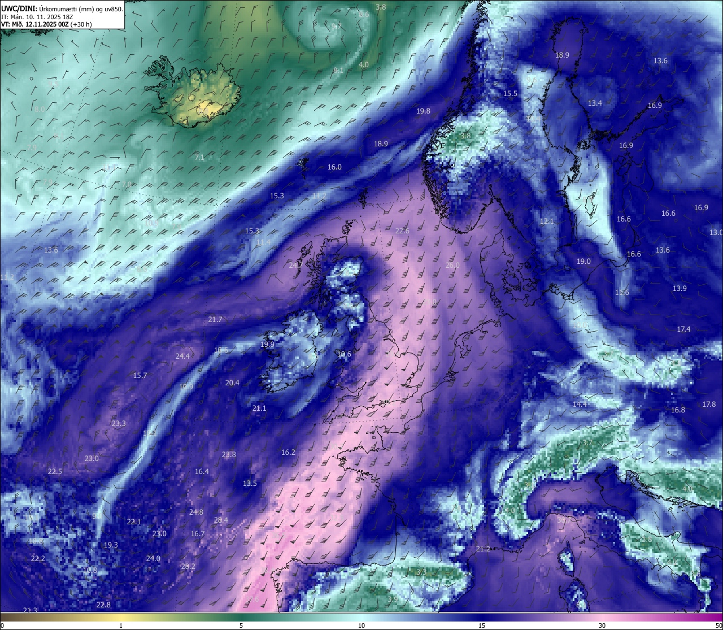The image size is (723, 630).
Task: Click the "UWC/DINI: Úrkomumætti (mm) og uv850." title line
Action: (62, 9)
